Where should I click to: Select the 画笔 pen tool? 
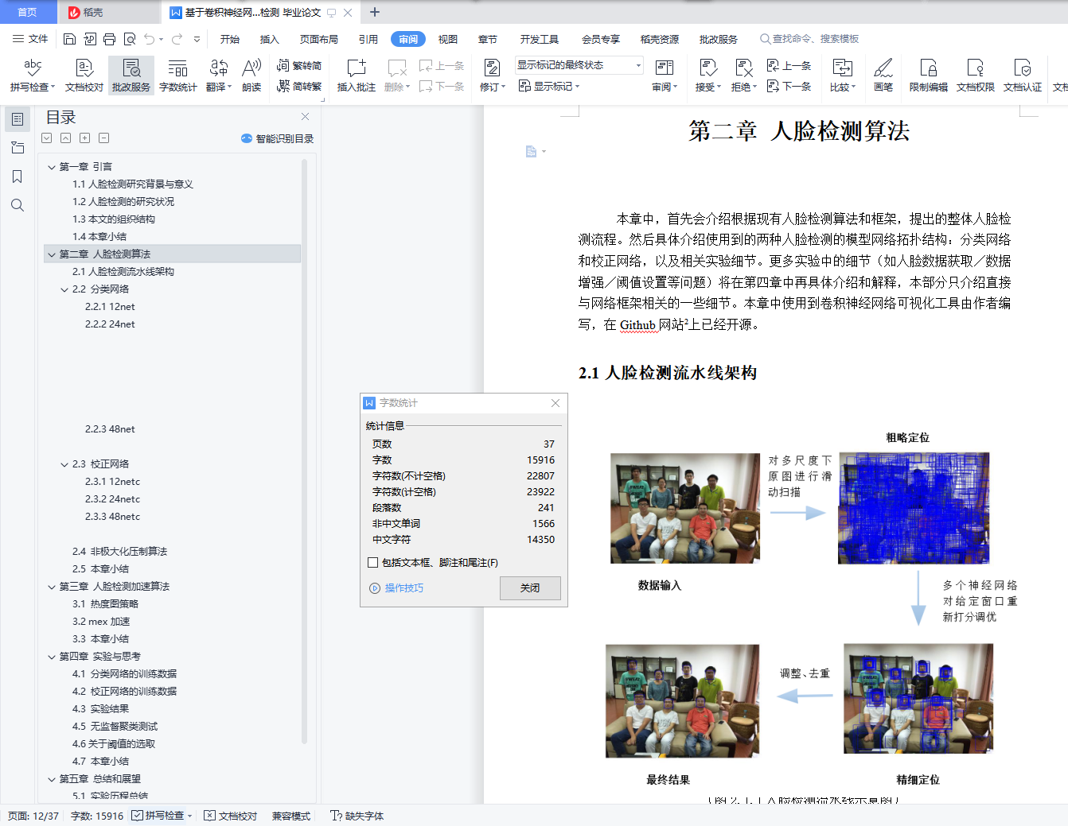coord(883,75)
